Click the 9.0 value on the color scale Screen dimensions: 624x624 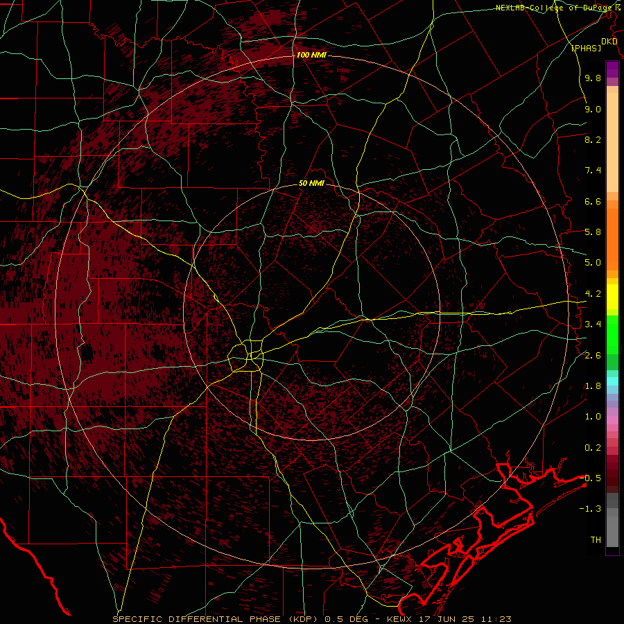click(593, 109)
